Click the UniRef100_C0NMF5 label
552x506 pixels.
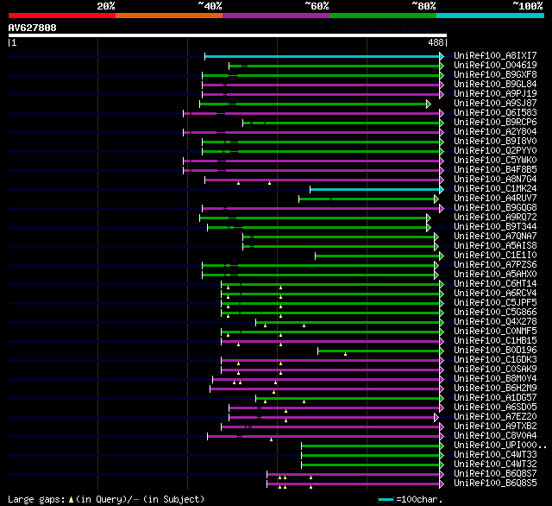[495, 332]
